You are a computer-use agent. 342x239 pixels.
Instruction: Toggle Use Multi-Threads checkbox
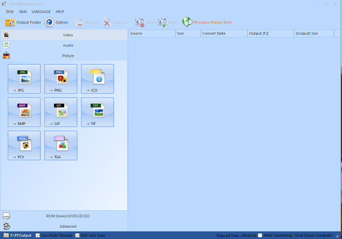(38, 235)
